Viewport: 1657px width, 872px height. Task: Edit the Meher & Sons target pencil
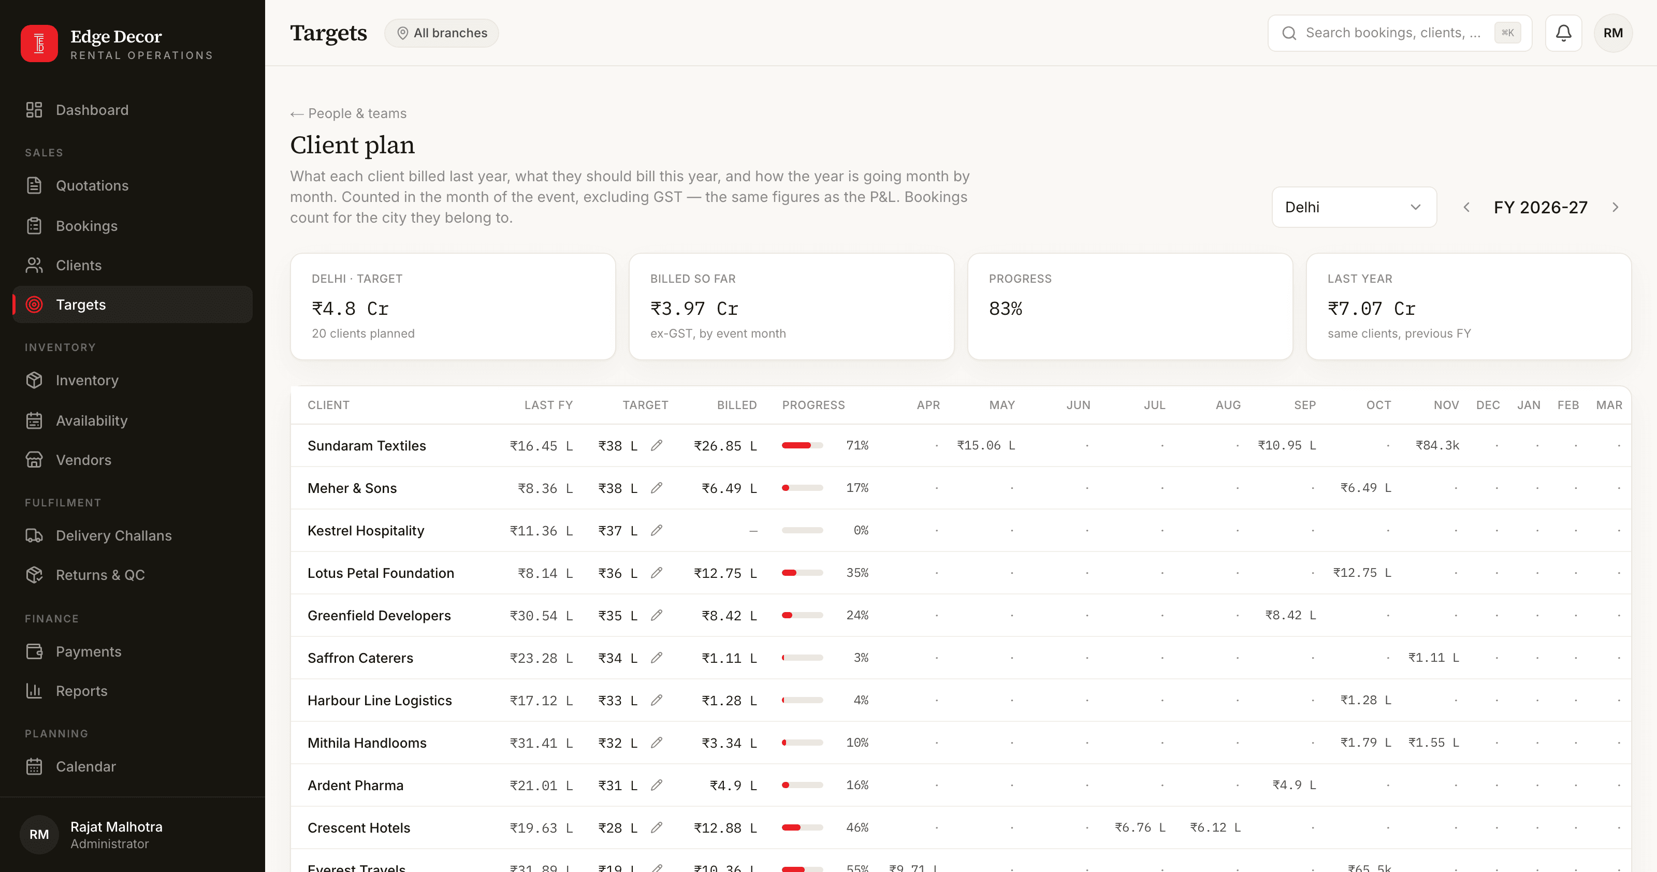point(656,487)
